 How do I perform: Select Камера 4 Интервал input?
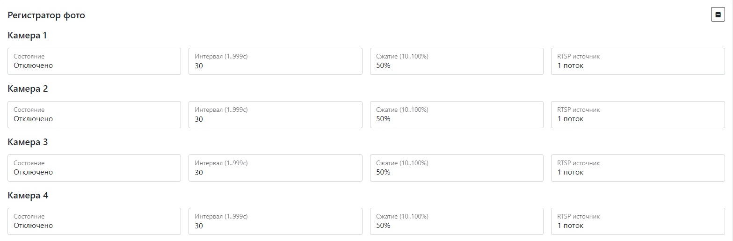click(x=275, y=221)
